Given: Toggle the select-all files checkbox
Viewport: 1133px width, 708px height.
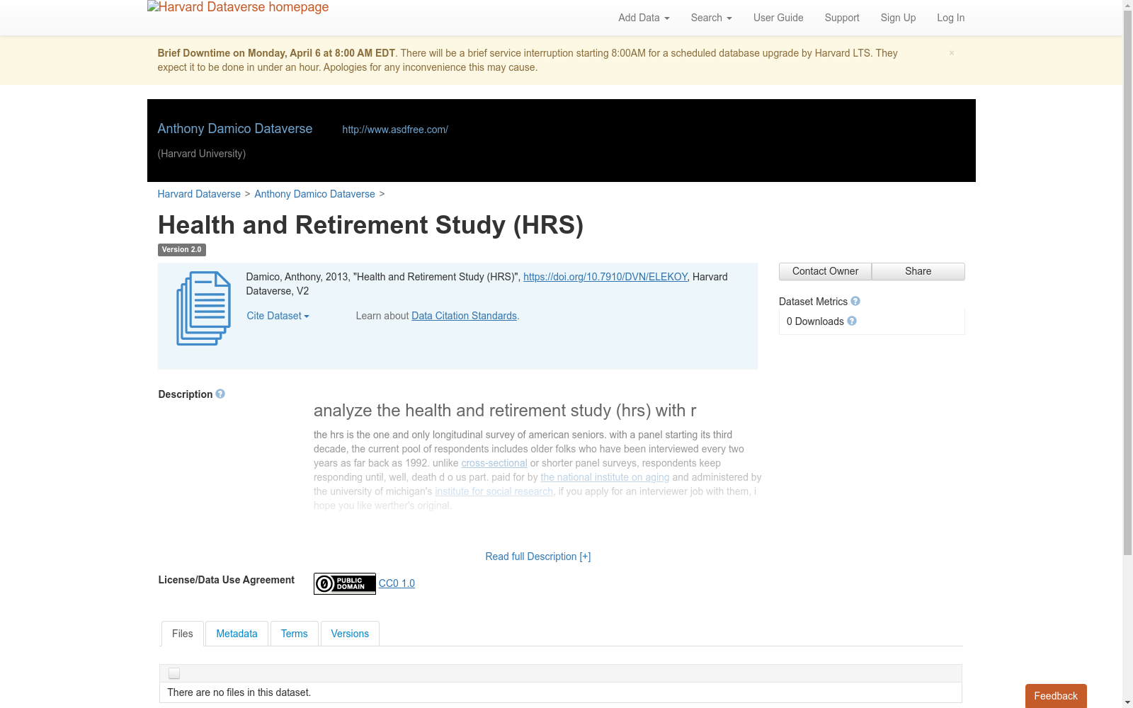Looking at the screenshot, I should pos(174,673).
